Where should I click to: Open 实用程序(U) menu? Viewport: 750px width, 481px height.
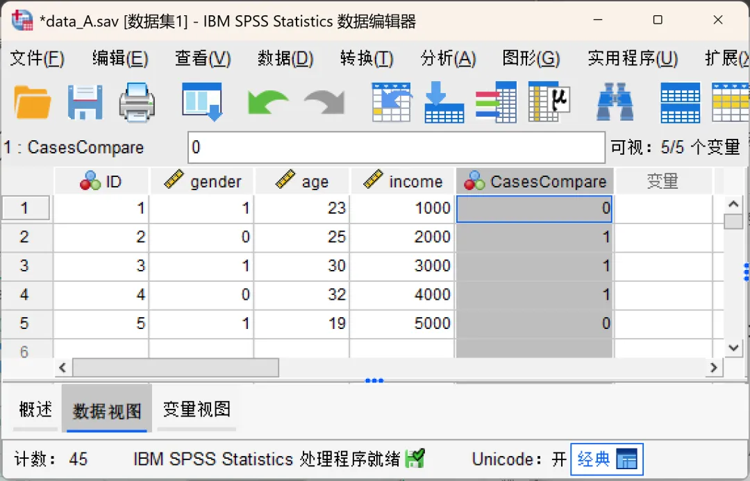pyautogui.click(x=633, y=58)
